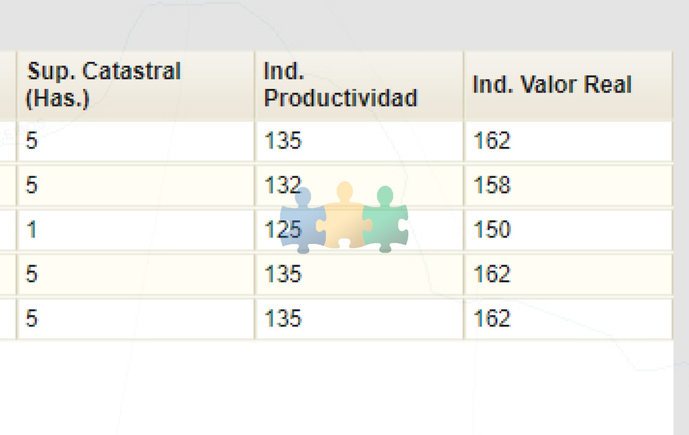The height and width of the screenshot is (435, 689).
Task: Select the cell showing productivity 132
Action: 359,185
